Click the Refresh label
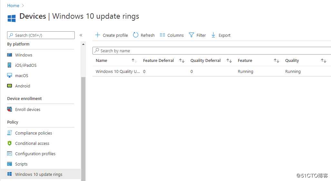The image size is (331, 181). [x=148, y=35]
